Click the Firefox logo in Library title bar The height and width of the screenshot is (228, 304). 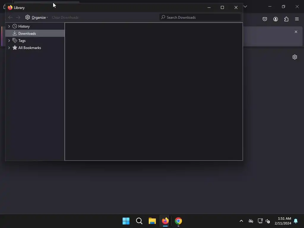pos(10,7)
